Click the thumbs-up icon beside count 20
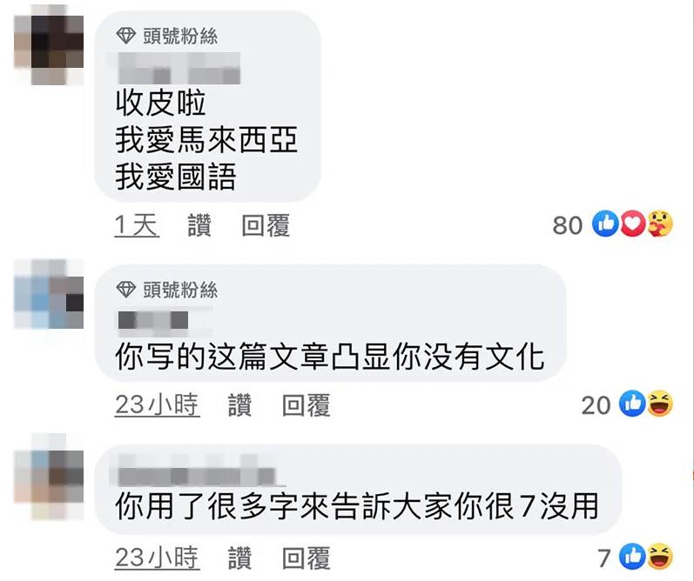Viewport: 694px width, 581px height. pyautogui.click(x=632, y=404)
